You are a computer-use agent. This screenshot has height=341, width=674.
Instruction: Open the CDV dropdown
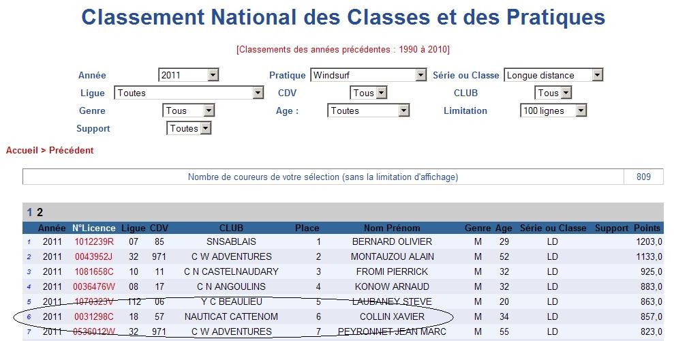368,93
